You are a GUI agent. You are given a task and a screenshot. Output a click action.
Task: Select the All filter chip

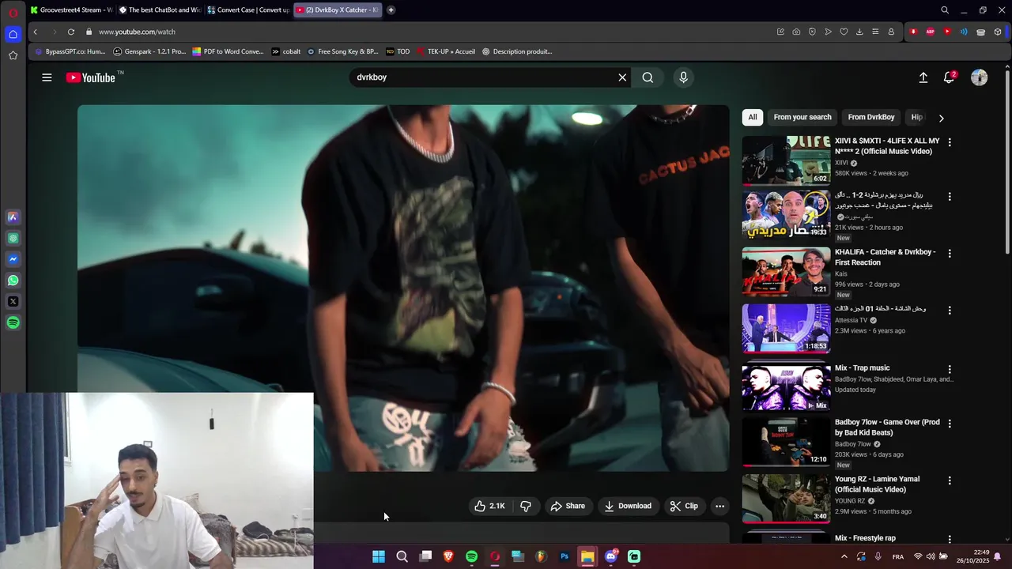753,117
